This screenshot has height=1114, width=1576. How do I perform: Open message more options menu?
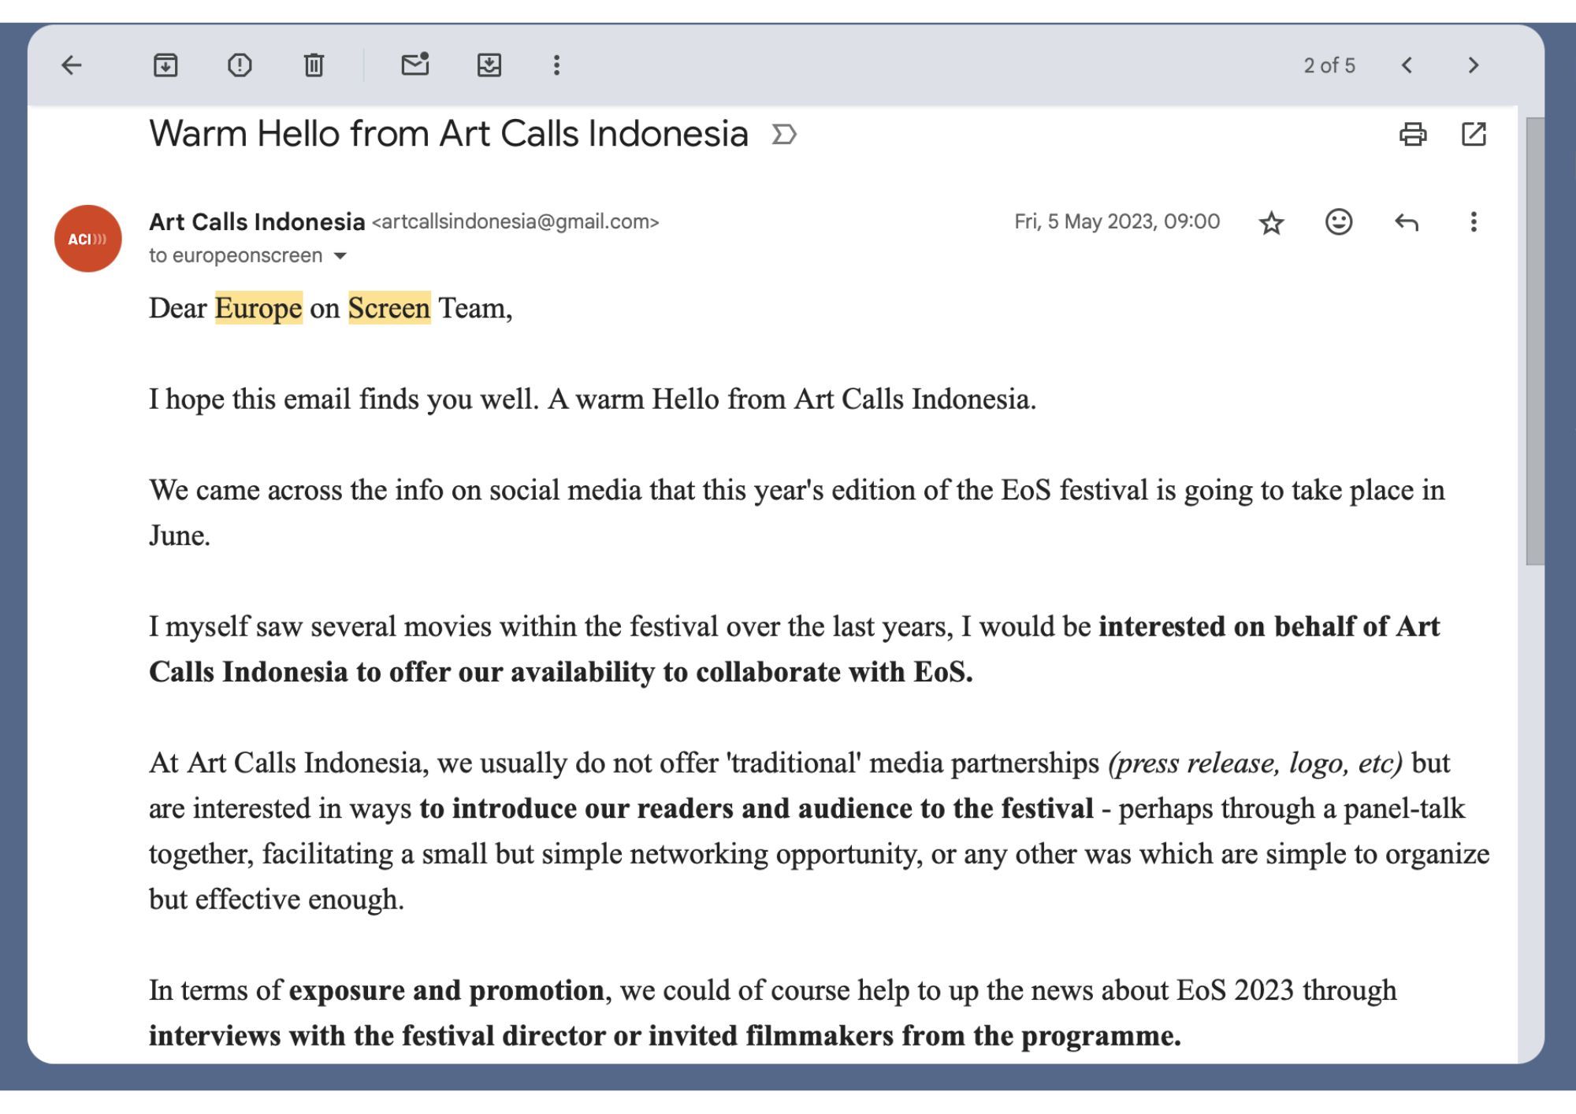coord(1474,222)
